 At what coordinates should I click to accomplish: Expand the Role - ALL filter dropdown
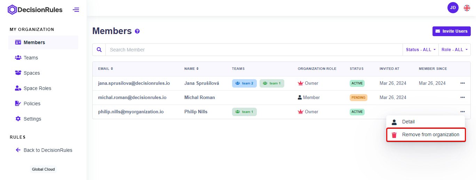pos(454,50)
